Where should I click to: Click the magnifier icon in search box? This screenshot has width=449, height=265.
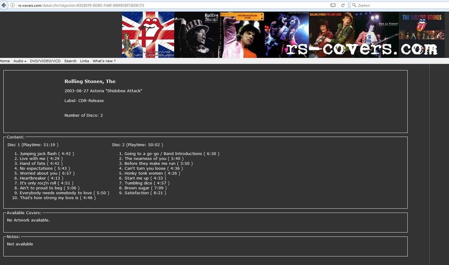[354, 5]
